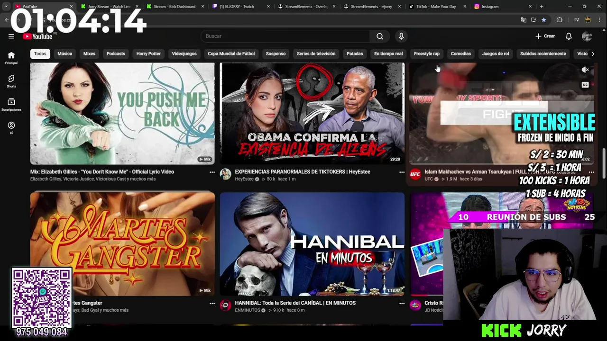The height and width of the screenshot is (341, 607).
Task: Switch to the Instagram tab
Action: (502, 7)
